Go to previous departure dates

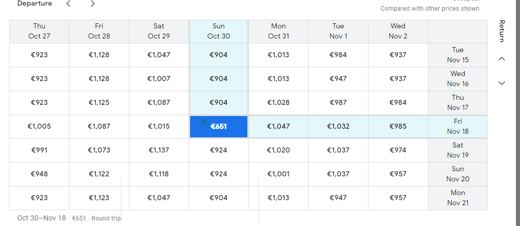click(68, 4)
